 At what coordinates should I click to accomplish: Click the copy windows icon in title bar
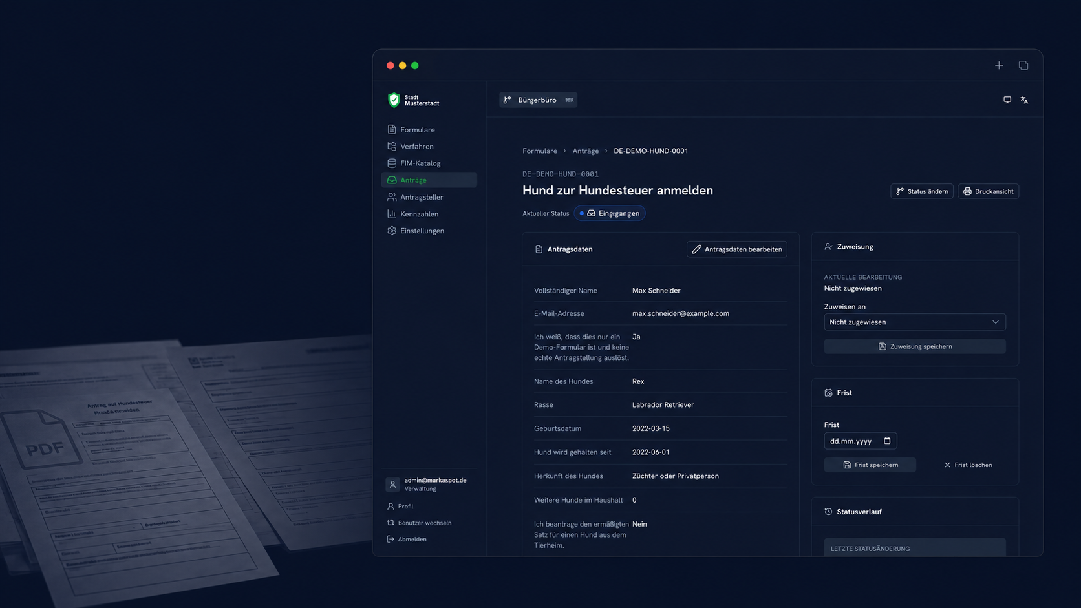pos(1023,65)
